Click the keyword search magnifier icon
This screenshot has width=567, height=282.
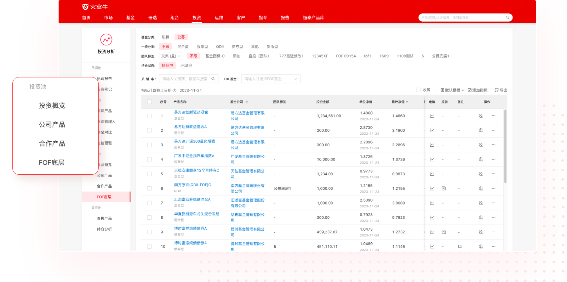tap(213, 79)
